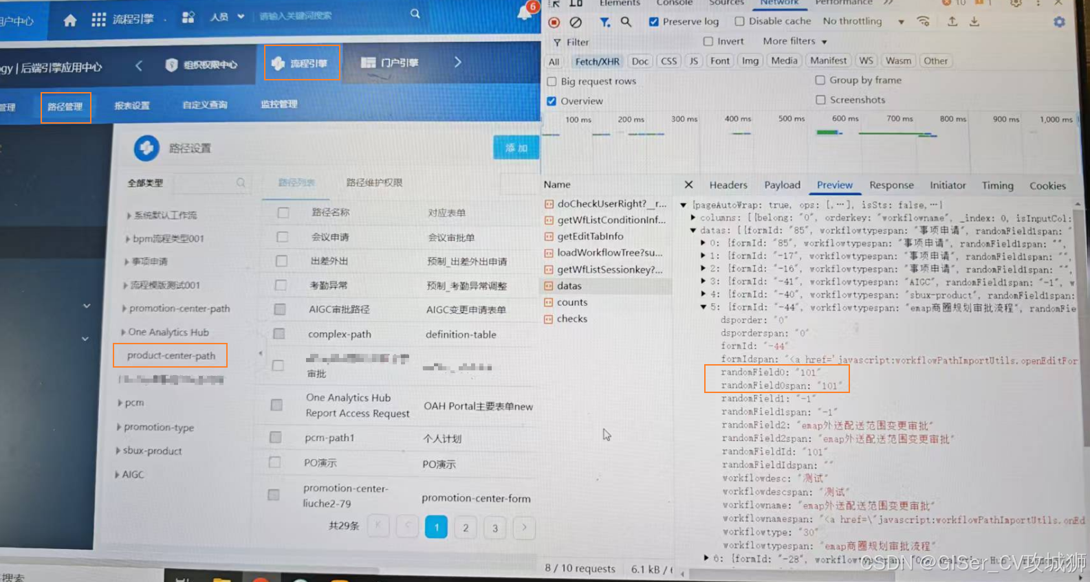Check the 会议申请 row checkbox
Screen dimensions: 1090x582
click(282, 237)
